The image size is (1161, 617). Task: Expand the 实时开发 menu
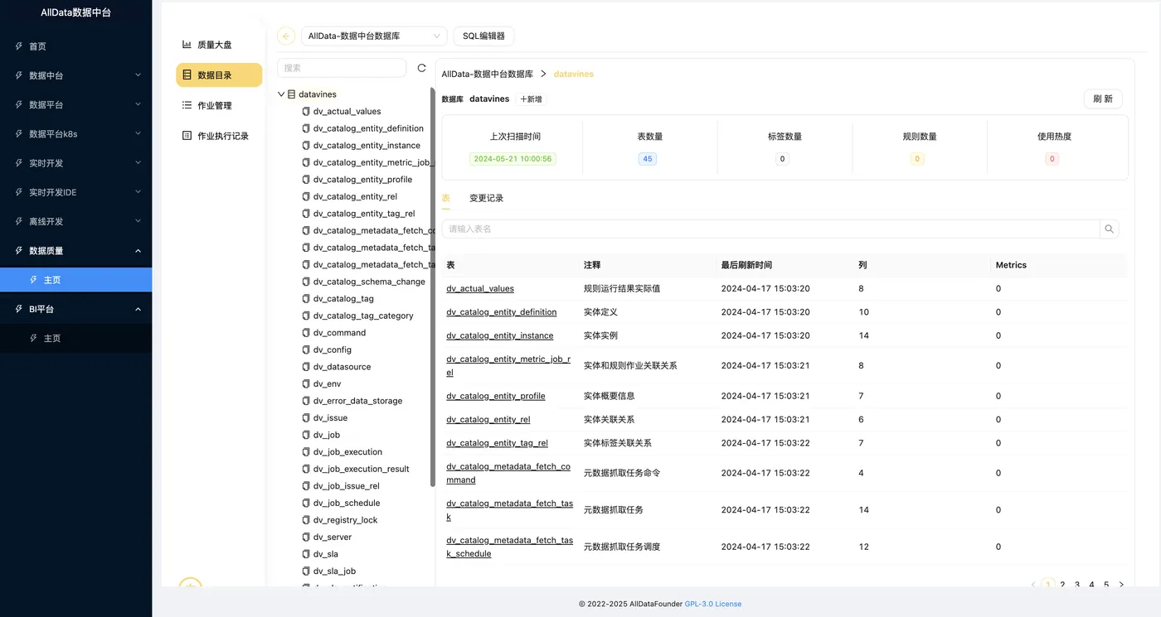(x=75, y=163)
